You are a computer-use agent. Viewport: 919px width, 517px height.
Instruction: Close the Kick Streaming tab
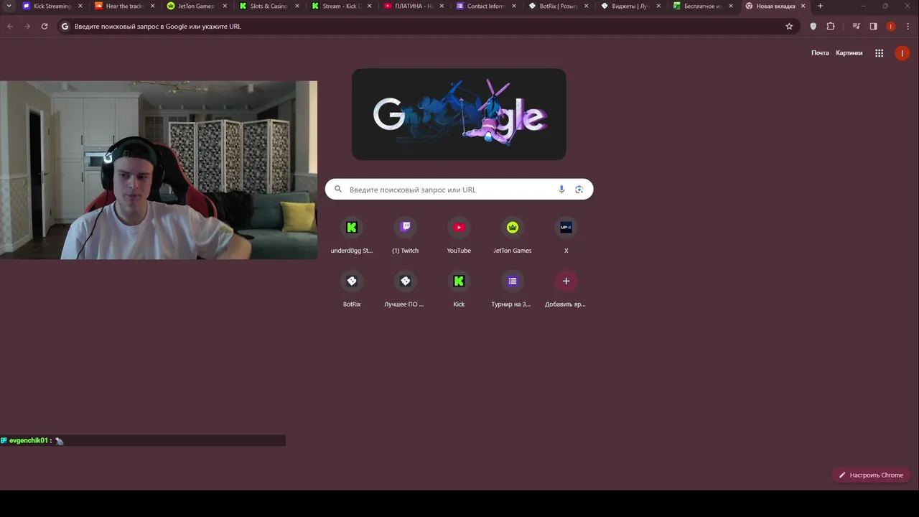pos(80,6)
